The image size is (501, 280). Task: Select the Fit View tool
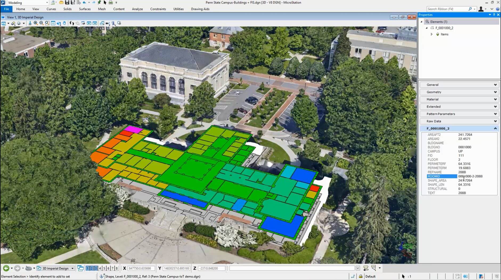[53, 23]
